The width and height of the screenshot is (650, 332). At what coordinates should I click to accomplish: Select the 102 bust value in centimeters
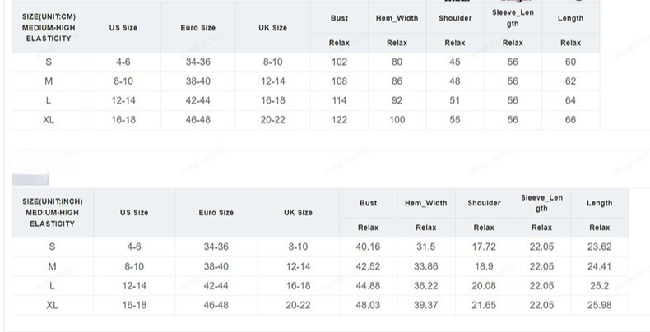click(339, 62)
